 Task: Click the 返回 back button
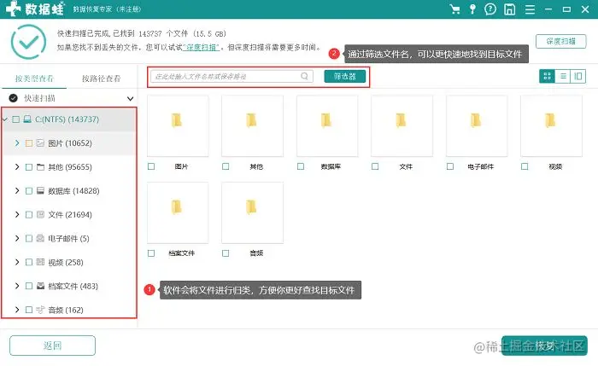click(x=52, y=346)
